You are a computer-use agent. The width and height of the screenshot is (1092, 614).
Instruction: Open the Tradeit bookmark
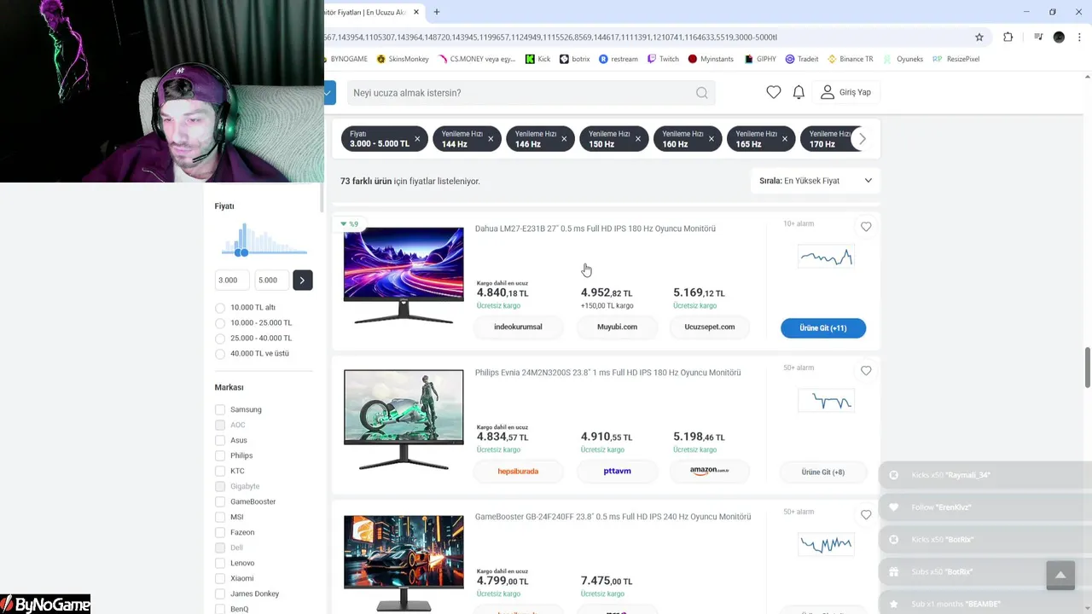coord(802,59)
